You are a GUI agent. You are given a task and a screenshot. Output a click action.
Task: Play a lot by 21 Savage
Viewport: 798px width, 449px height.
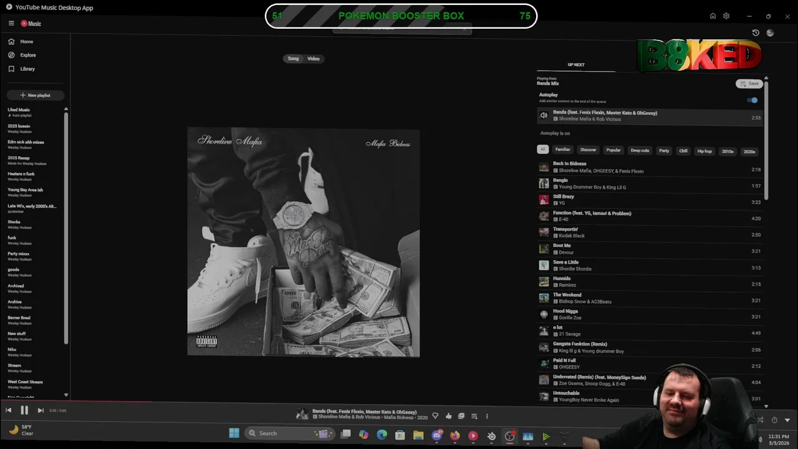tap(649, 331)
